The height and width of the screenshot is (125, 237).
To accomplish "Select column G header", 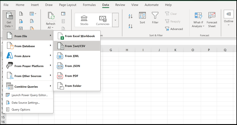I will 111,50.
